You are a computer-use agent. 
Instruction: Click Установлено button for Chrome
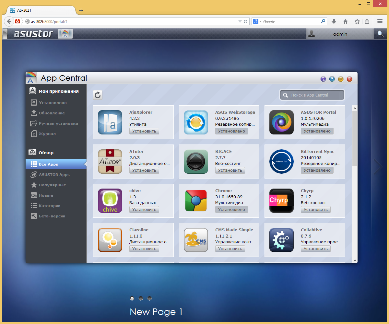(231, 209)
